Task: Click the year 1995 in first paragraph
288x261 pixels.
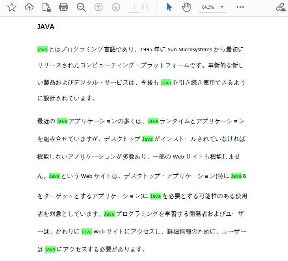Action: tap(146, 49)
